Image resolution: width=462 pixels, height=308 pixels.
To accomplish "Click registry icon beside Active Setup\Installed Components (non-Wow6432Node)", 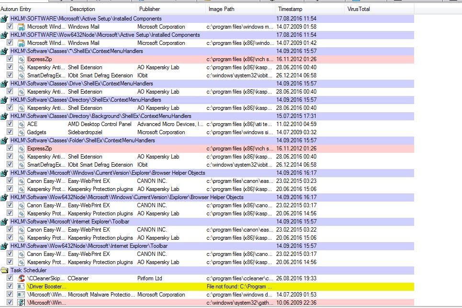I will coord(4,19).
